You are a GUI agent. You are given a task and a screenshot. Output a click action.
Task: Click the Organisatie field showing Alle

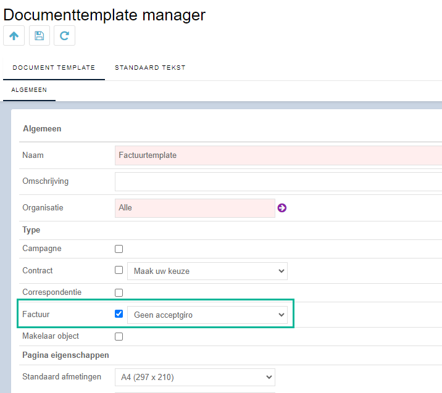click(195, 208)
